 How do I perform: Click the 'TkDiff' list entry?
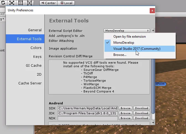click(x=88, y=73)
